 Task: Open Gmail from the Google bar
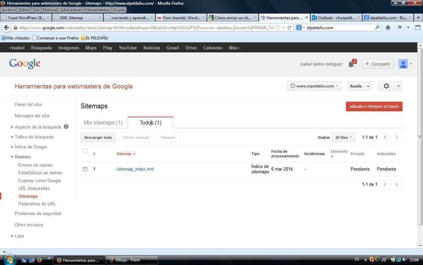coord(173,48)
